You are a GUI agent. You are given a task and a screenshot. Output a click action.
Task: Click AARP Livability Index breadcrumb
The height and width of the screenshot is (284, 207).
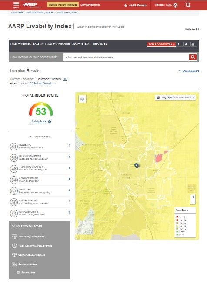tap(67, 13)
